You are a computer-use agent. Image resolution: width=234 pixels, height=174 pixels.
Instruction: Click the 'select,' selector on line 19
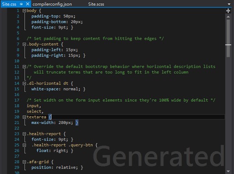[35, 111]
